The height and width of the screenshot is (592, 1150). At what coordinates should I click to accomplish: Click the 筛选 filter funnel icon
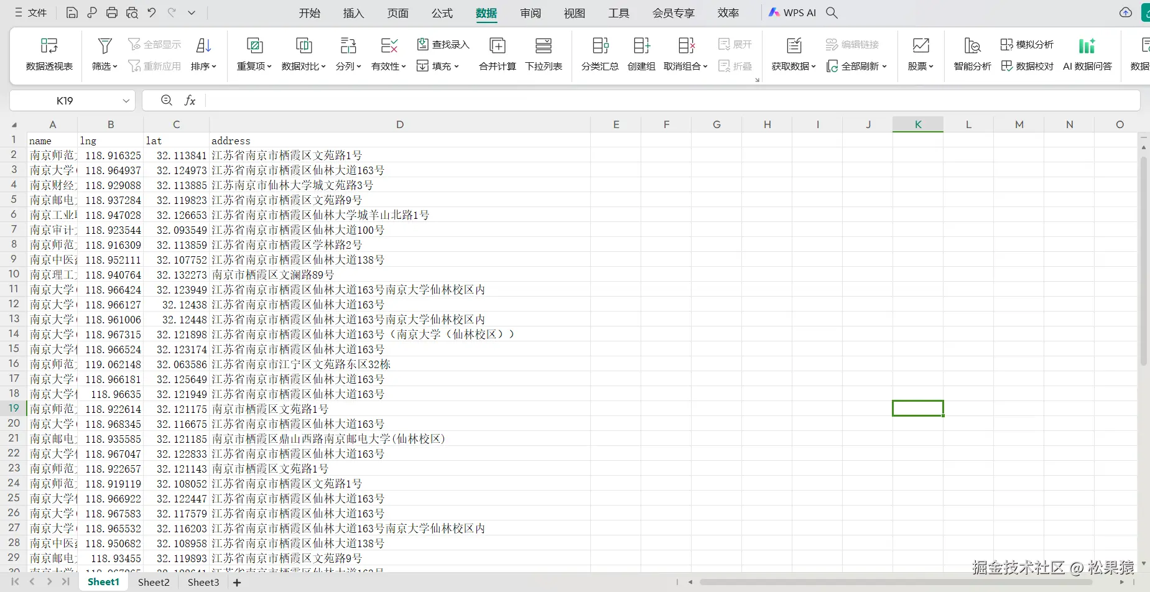[104, 45]
